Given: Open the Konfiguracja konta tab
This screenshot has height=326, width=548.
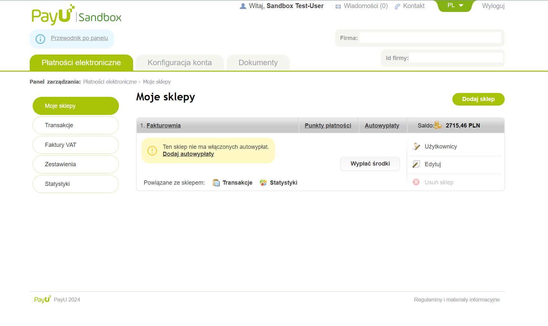Looking at the screenshot, I should (x=180, y=63).
